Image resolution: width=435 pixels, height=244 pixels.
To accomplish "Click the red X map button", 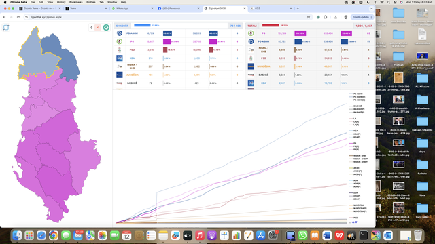I will (98, 27).
